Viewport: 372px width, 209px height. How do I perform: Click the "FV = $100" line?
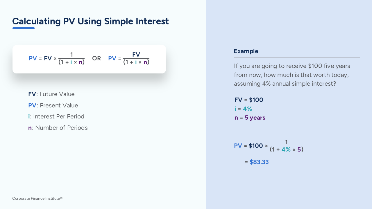click(249, 100)
